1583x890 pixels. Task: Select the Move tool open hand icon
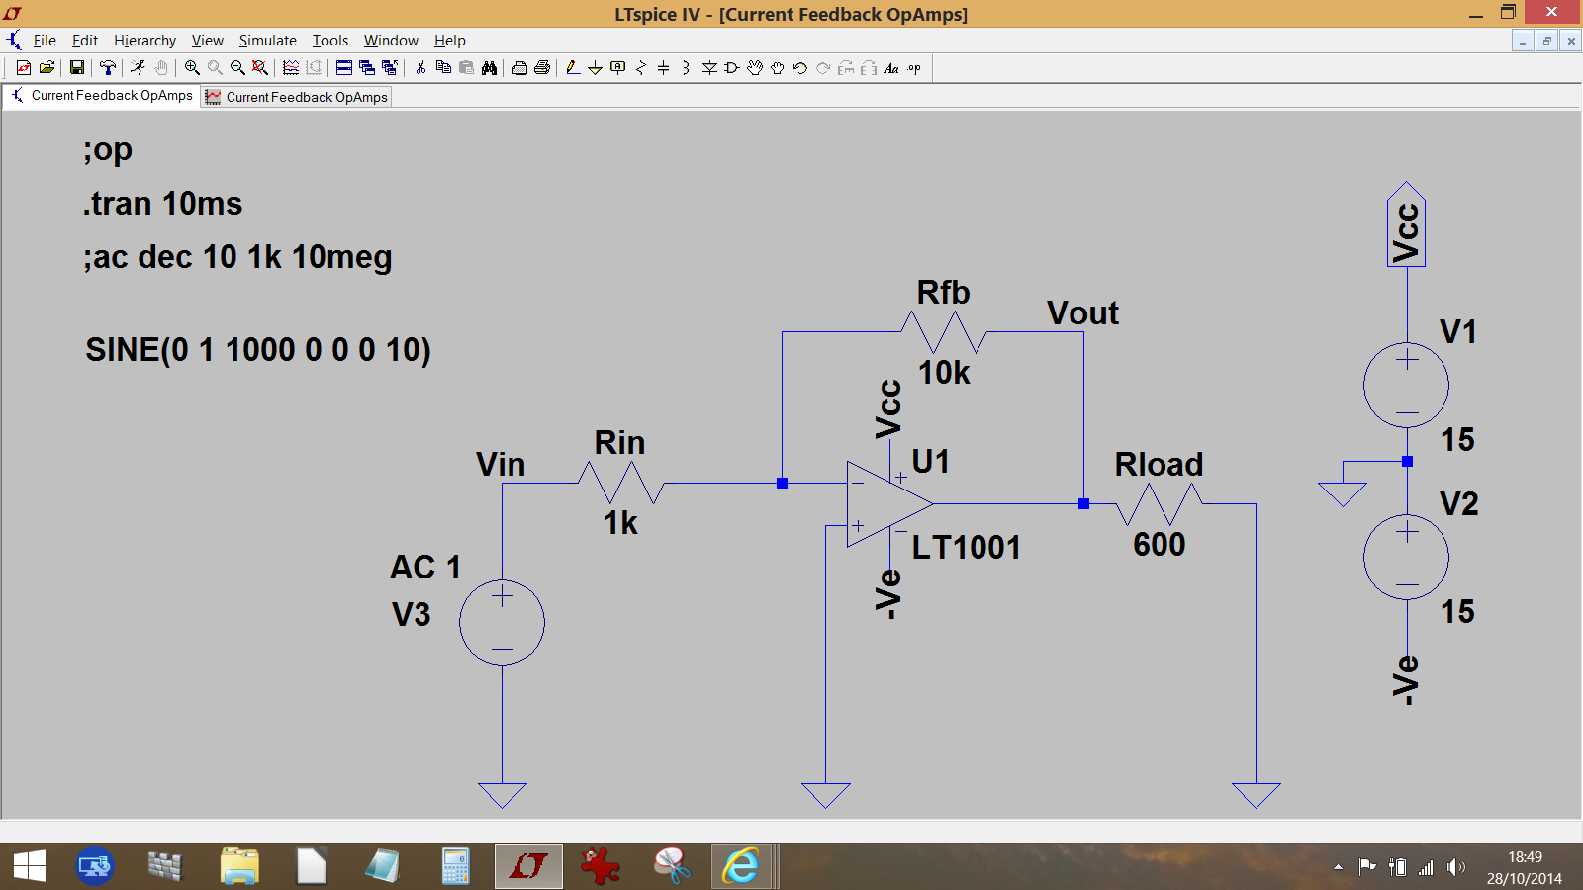755,68
